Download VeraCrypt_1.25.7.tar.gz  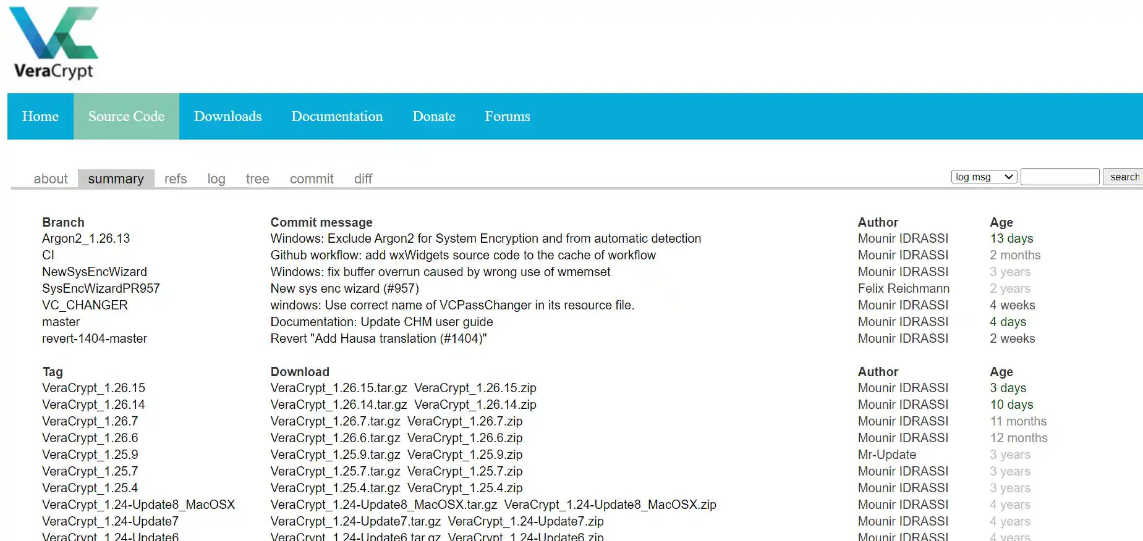click(336, 471)
